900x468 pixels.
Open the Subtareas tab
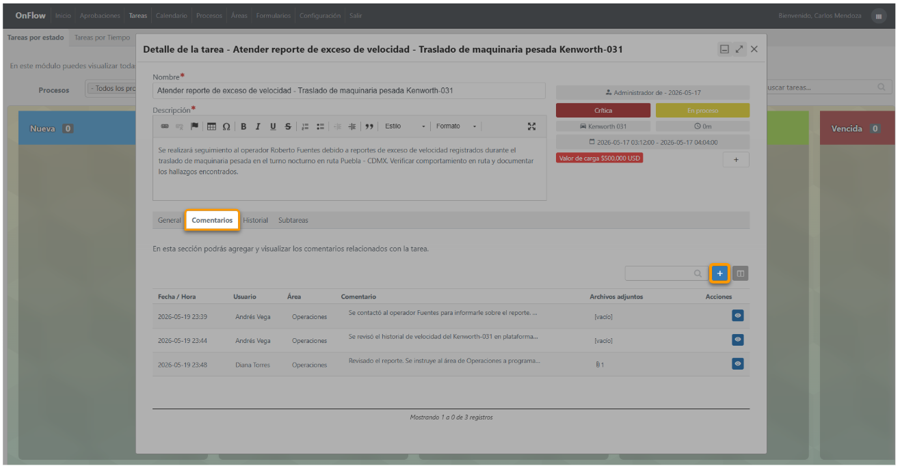tap(293, 220)
